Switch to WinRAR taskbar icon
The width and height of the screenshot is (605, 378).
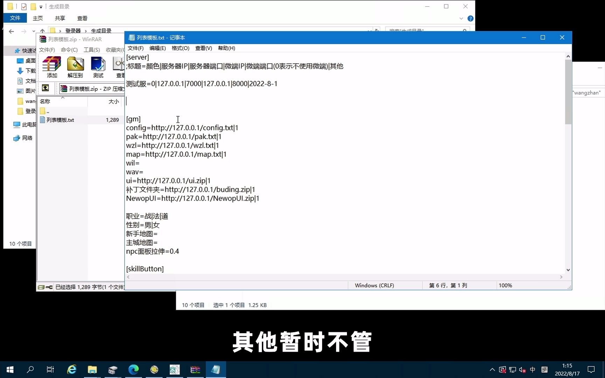[x=195, y=370]
